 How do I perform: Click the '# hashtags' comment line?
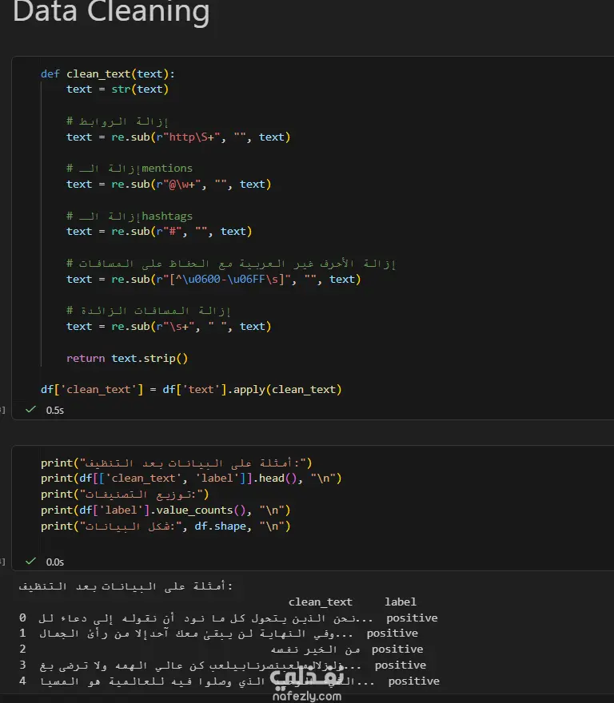[130, 216]
